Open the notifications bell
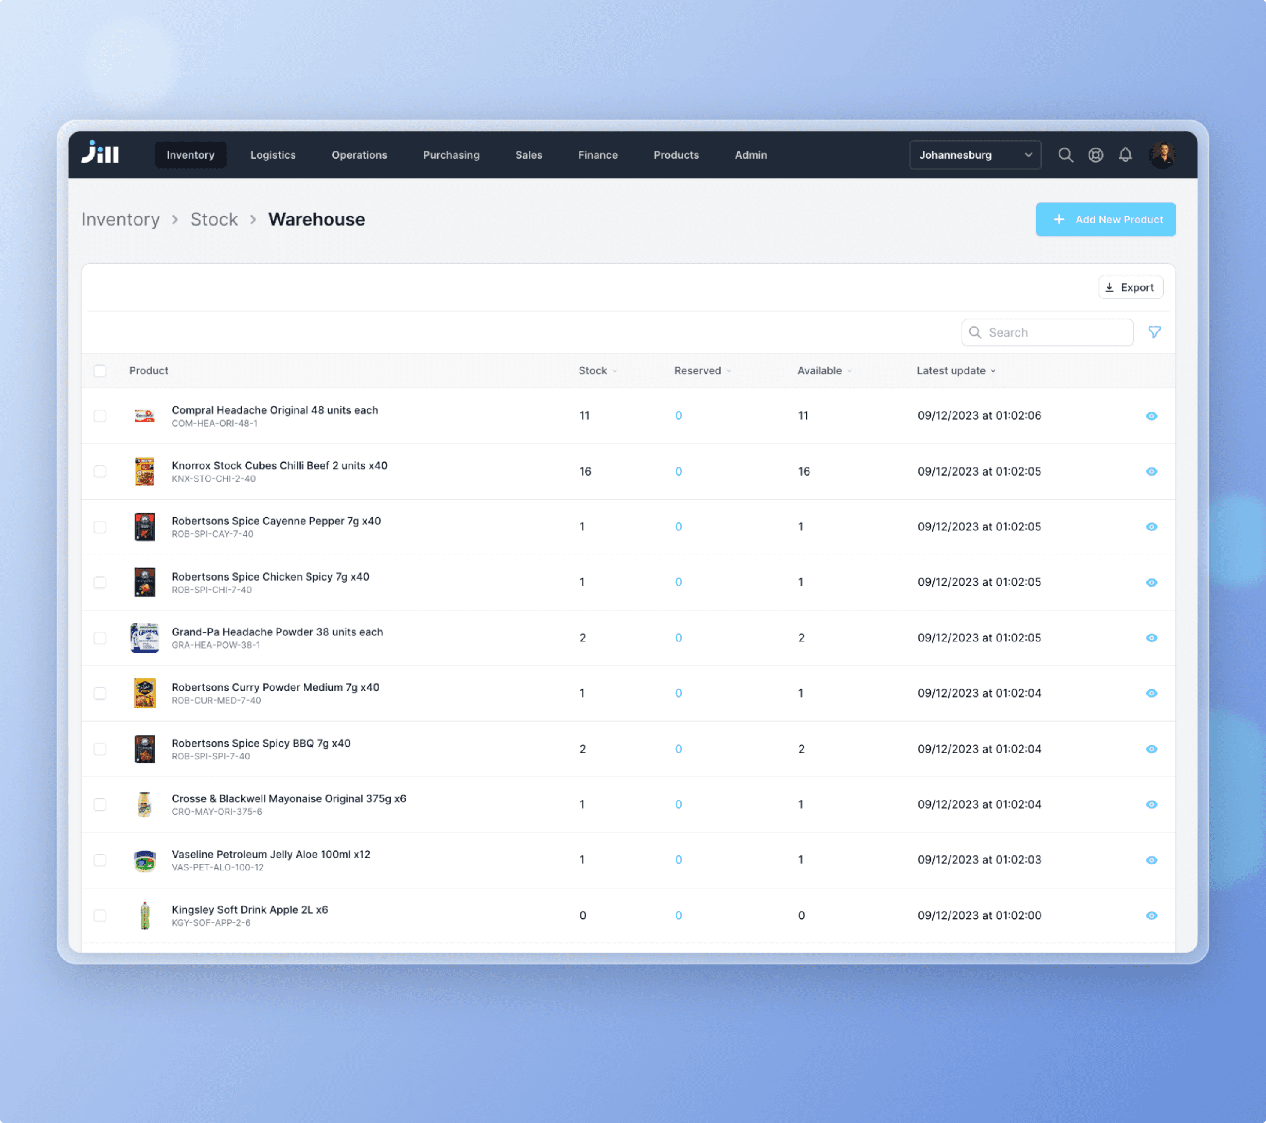This screenshot has height=1123, width=1266. 1125,155
